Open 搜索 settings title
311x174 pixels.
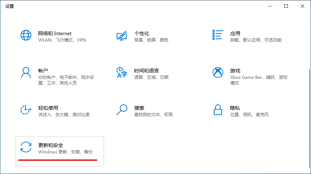(x=139, y=108)
